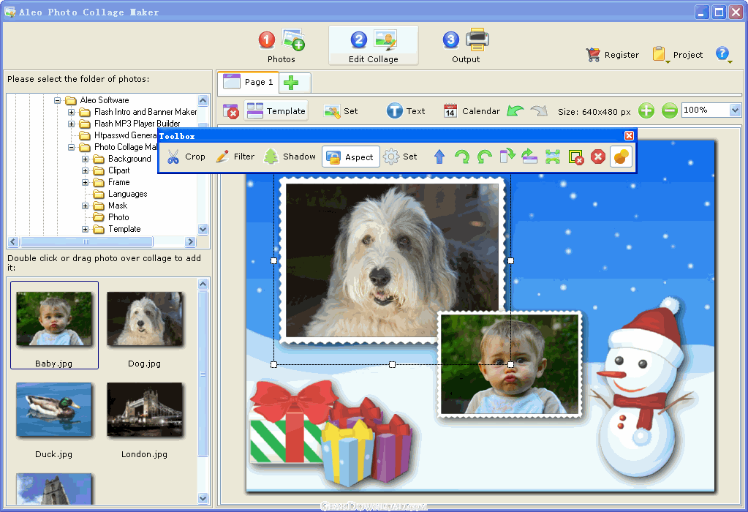Apply Shadow effect from Toolbox
Viewport: 748px width, 512px height.
pyautogui.click(x=290, y=157)
